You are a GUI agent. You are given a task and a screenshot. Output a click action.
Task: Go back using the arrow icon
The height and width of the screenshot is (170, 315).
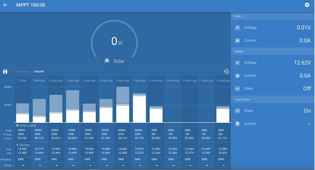(x=5, y=5)
